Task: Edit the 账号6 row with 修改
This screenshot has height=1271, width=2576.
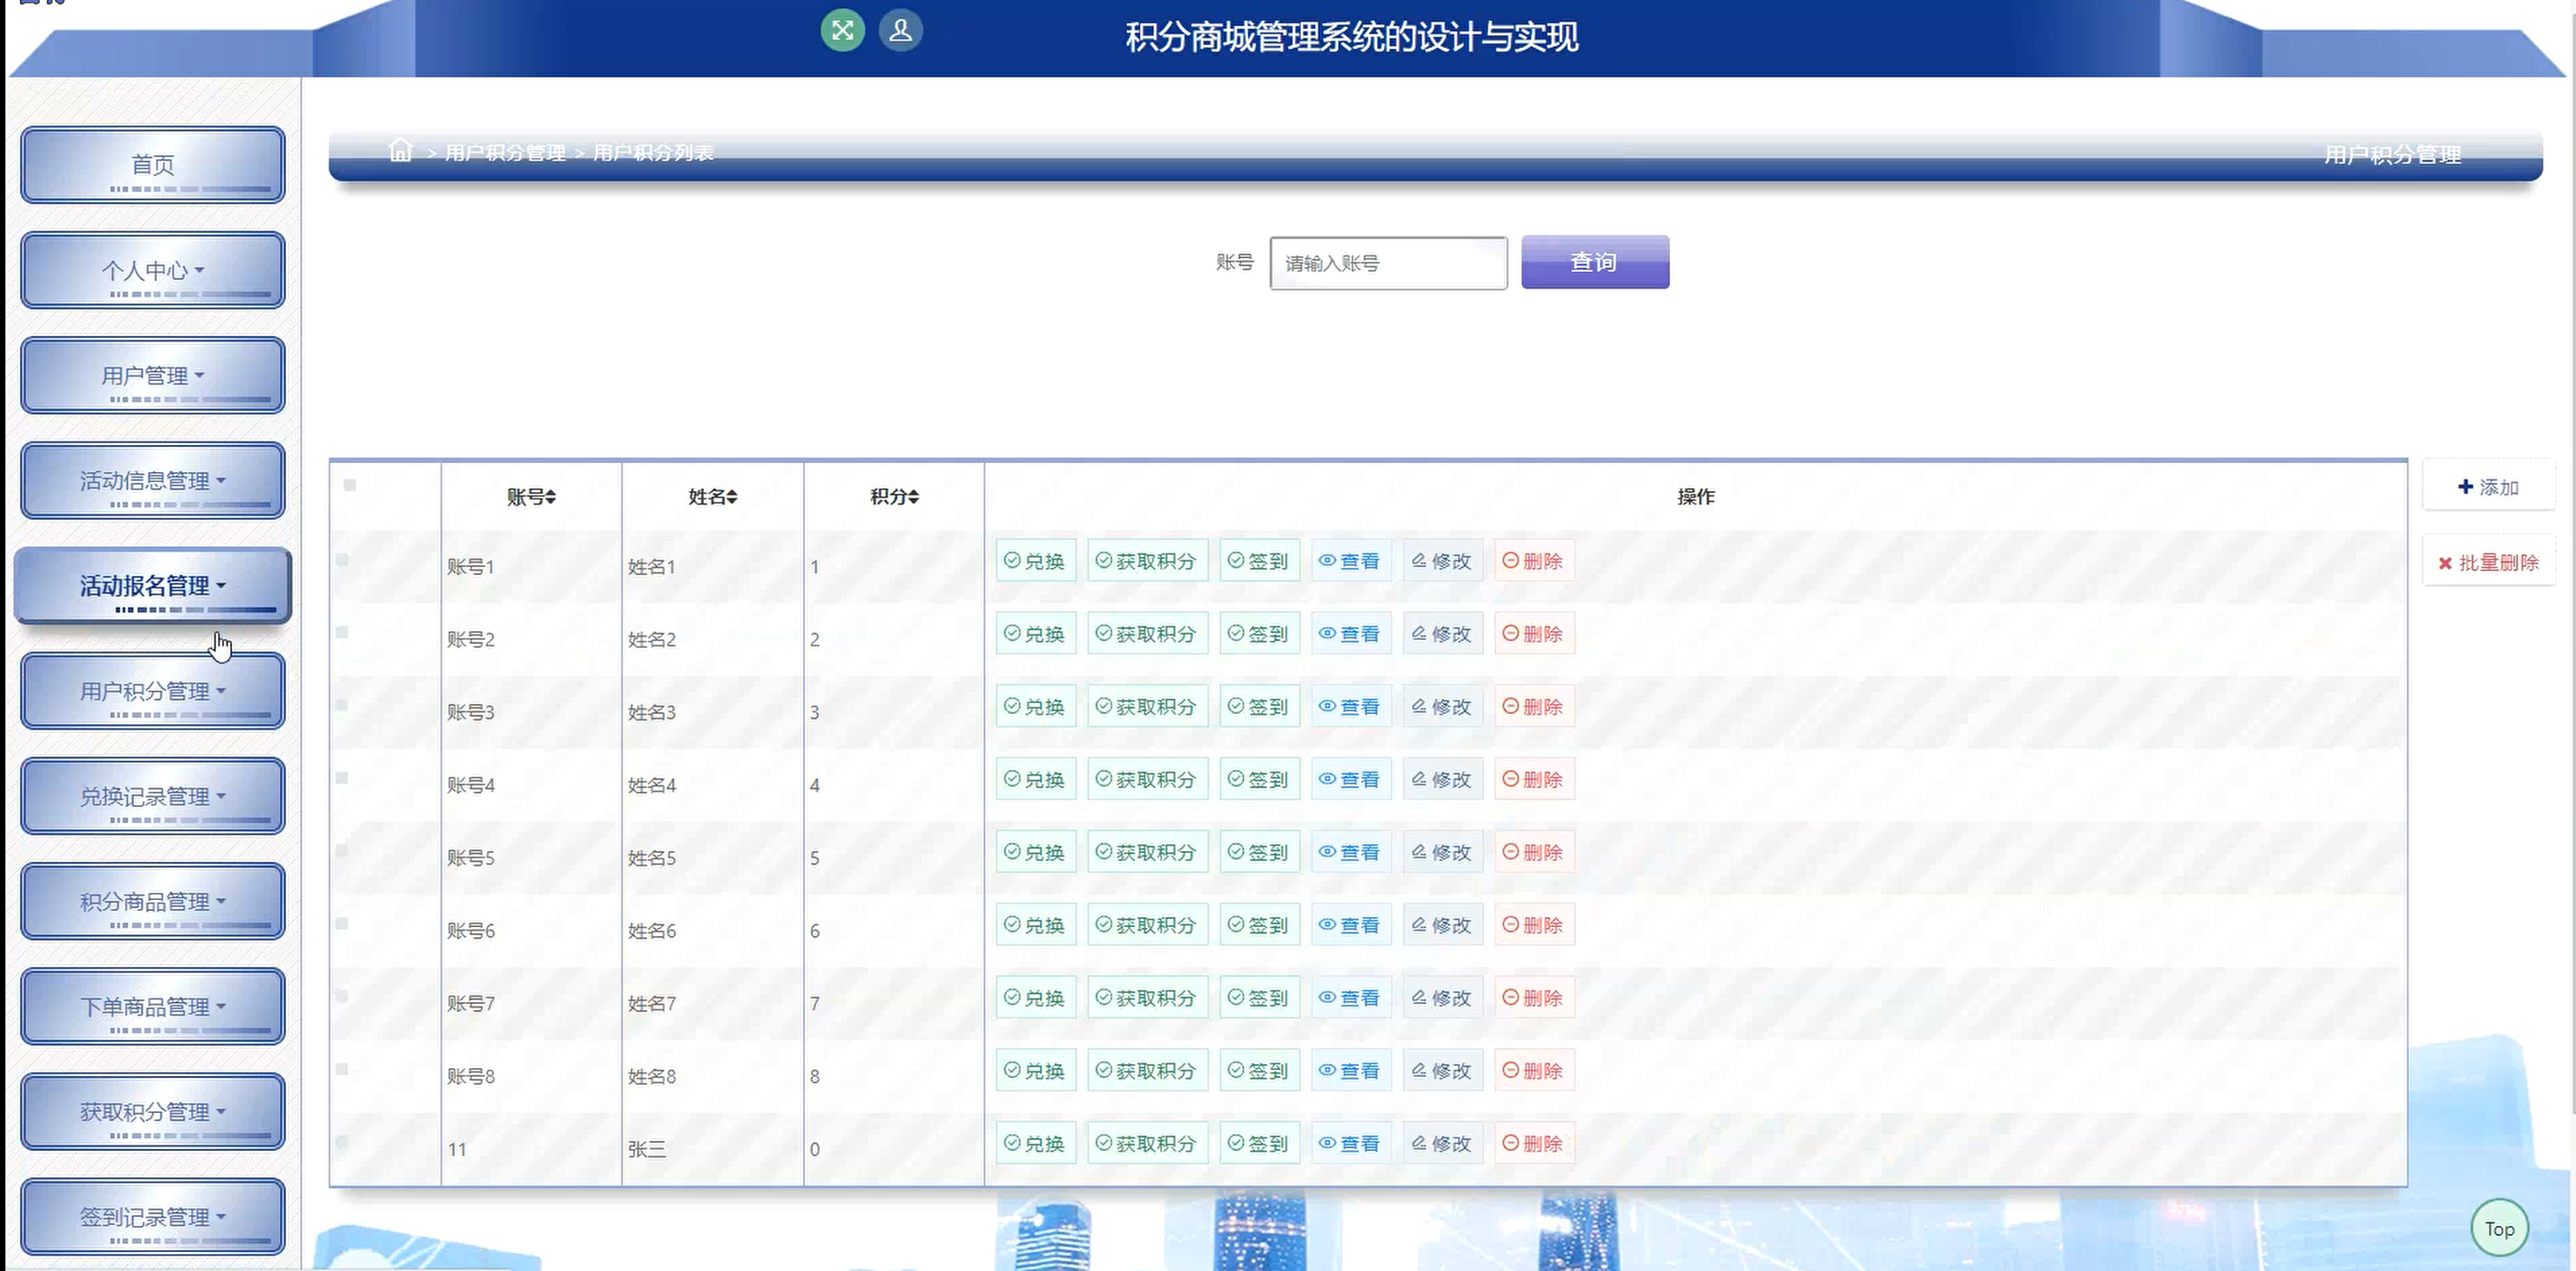Action: pyautogui.click(x=1442, y=924)
